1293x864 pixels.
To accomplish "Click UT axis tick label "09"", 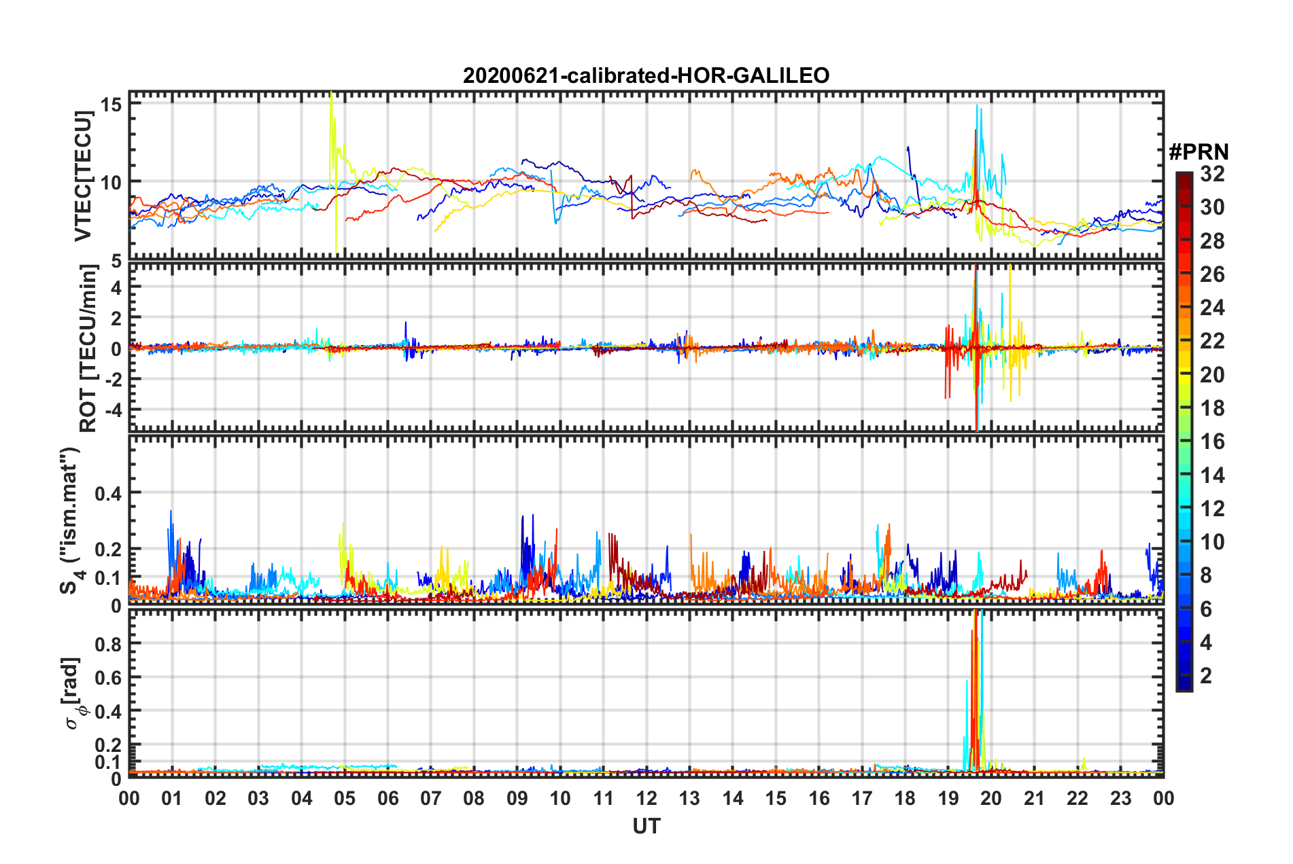I will [x=517, y=798].
